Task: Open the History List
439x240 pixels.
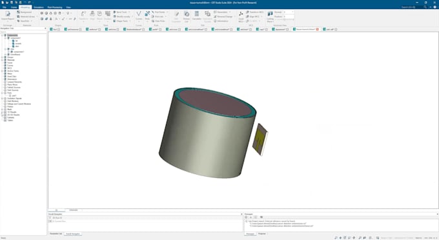Action: tap(187, 16)
